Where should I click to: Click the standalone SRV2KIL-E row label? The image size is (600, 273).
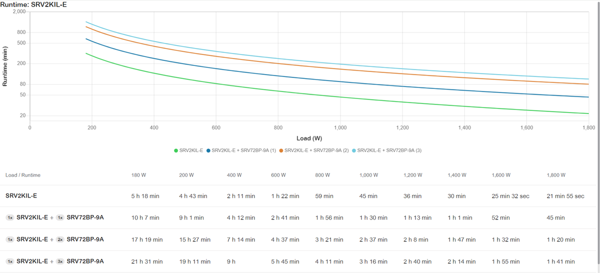(21, 196)
